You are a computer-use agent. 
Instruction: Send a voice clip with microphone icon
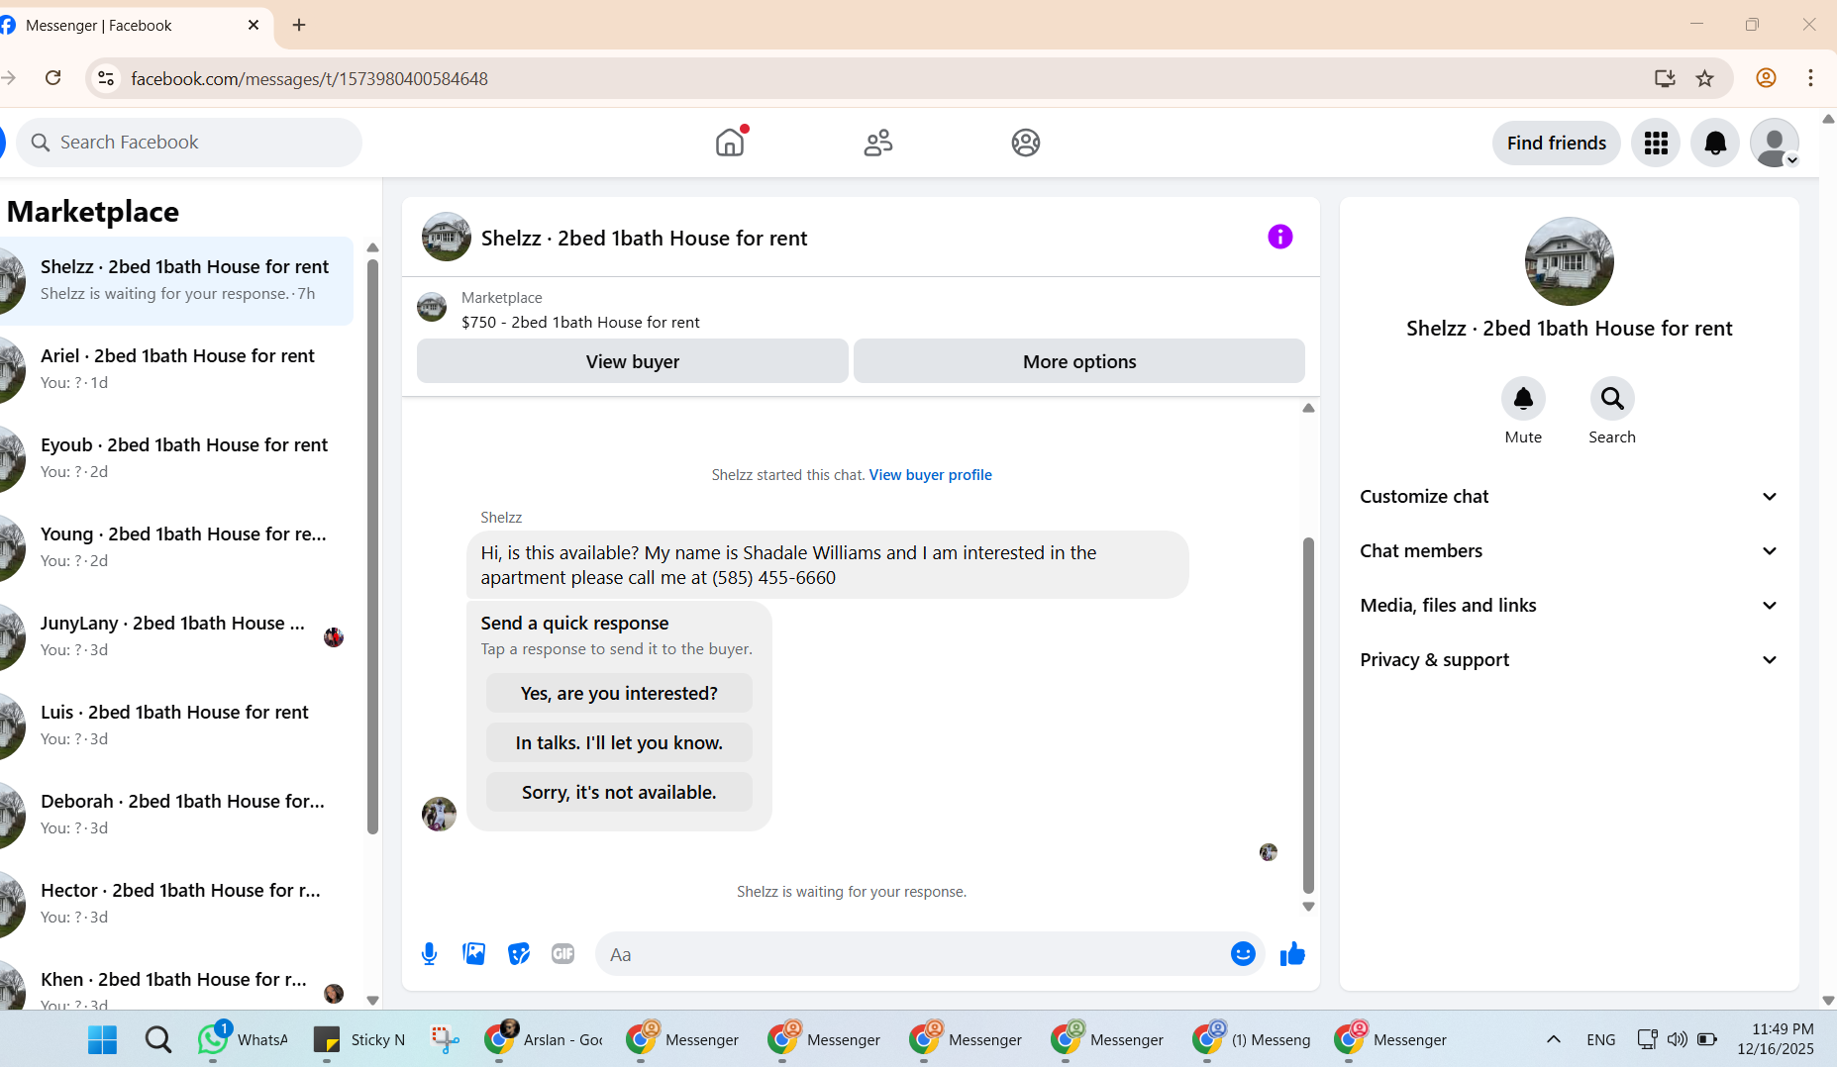[430, 954]
